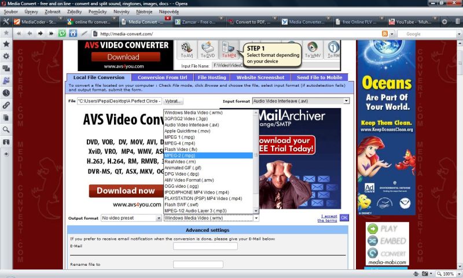Go to the Home page icon
This screenshot has height=278, width=463.
[73, 34]
